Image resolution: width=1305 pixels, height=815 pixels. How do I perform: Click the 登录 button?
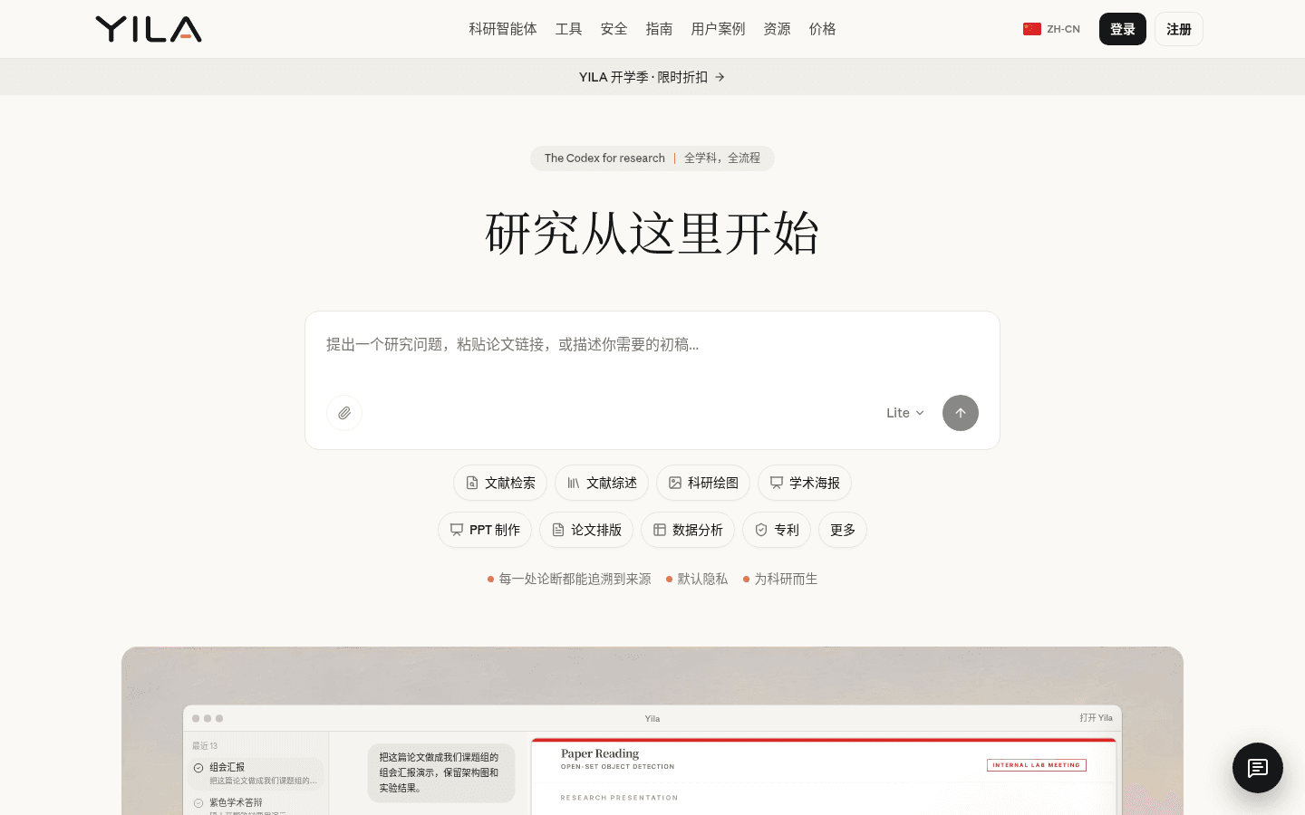[1123, 29]
